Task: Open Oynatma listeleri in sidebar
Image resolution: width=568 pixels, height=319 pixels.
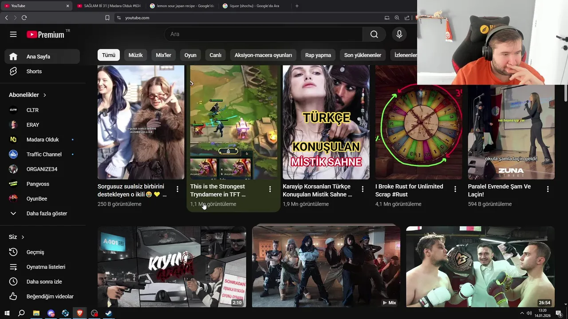Action: coord(42,267)
